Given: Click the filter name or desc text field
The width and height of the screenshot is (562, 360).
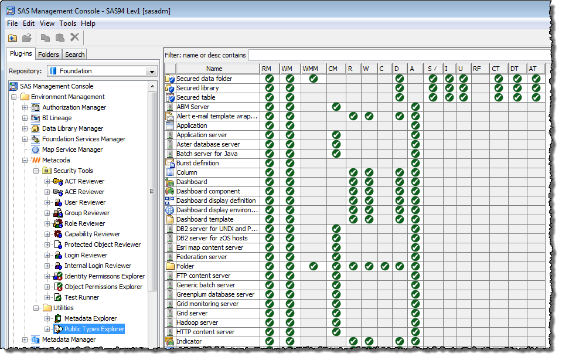Looking at the screenshot, I should coord(399,55).
